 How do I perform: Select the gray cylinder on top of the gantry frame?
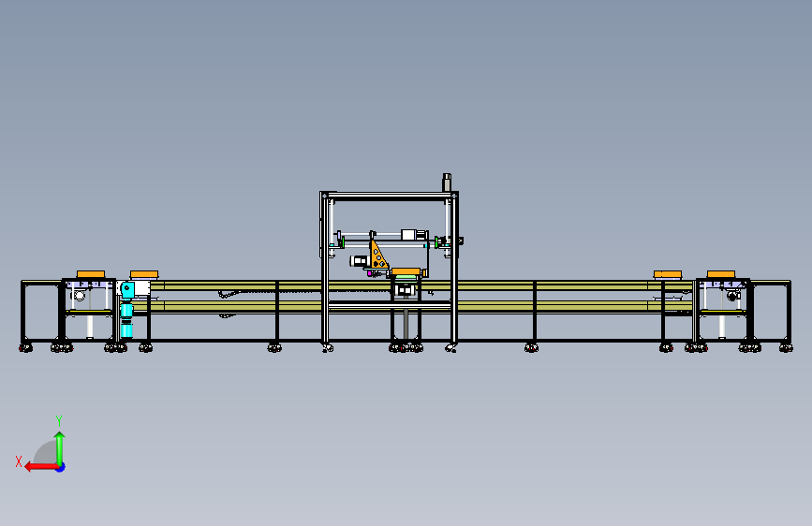click(x=447, y=183)
